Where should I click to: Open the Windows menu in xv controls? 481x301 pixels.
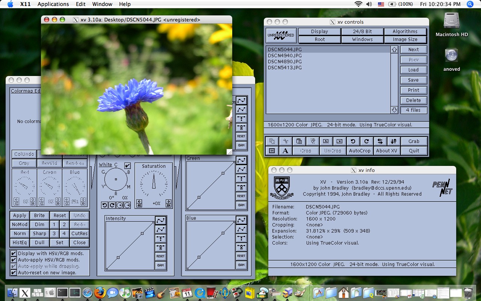click(362, 40)
